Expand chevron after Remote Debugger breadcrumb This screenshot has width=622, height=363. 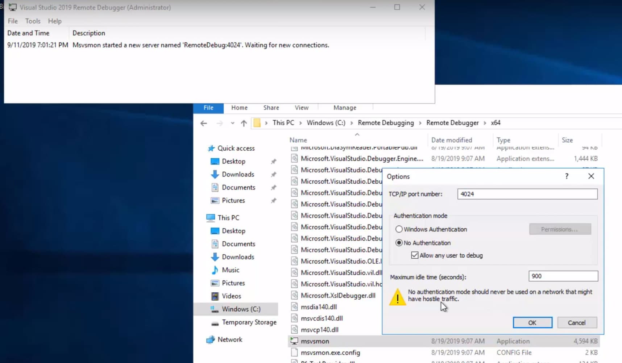click(x=485, y=123)
